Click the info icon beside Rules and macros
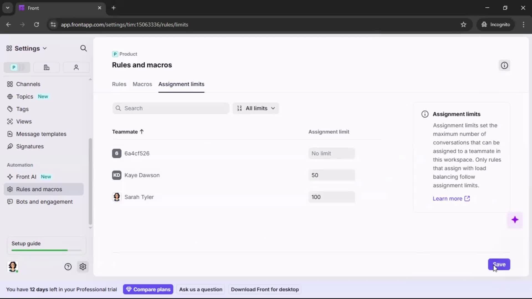 pos(504,65)
